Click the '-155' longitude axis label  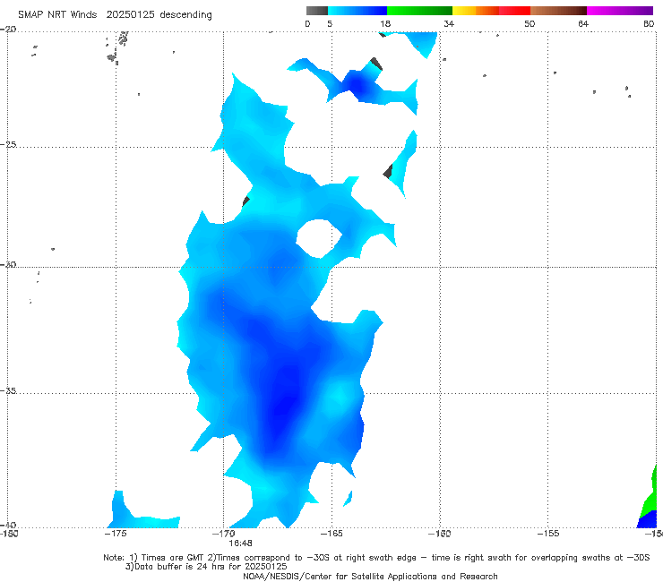[548, 534]
